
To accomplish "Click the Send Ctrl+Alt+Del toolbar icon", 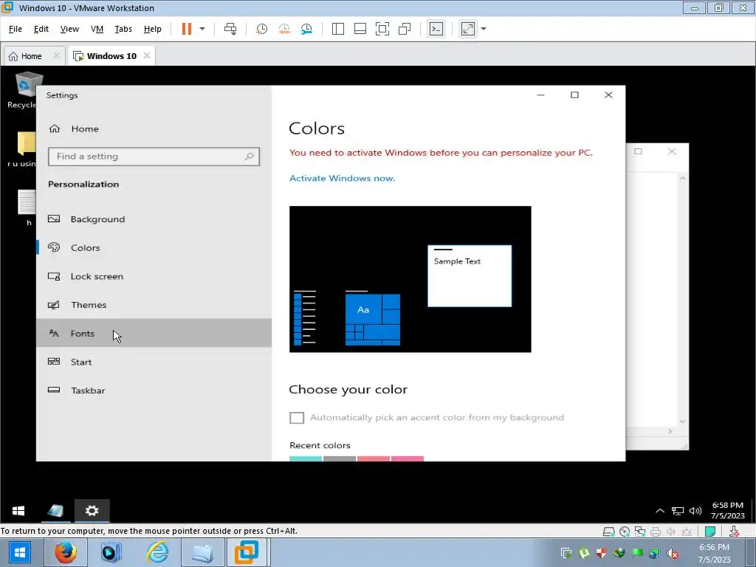I will (230, 29).
